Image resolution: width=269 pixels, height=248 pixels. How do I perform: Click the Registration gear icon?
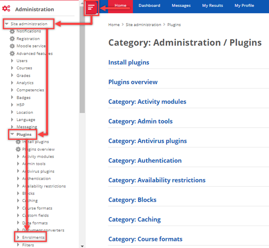(12, 39)
